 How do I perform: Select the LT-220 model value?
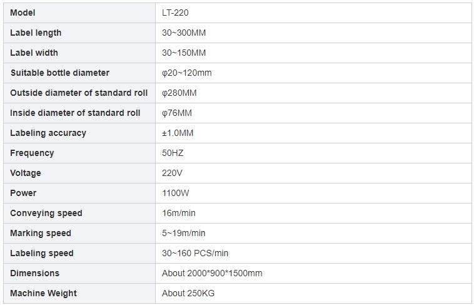click(174, 13)
